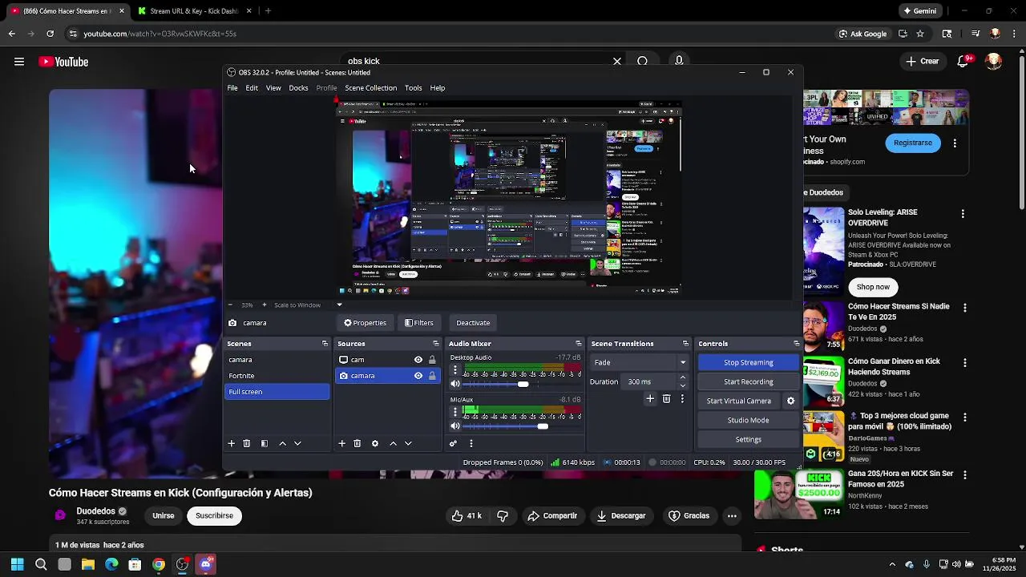The height and width of the screenshot is (577, 1026).
Task: Open advanced audio properties gears icon
Action: (453, 443)
